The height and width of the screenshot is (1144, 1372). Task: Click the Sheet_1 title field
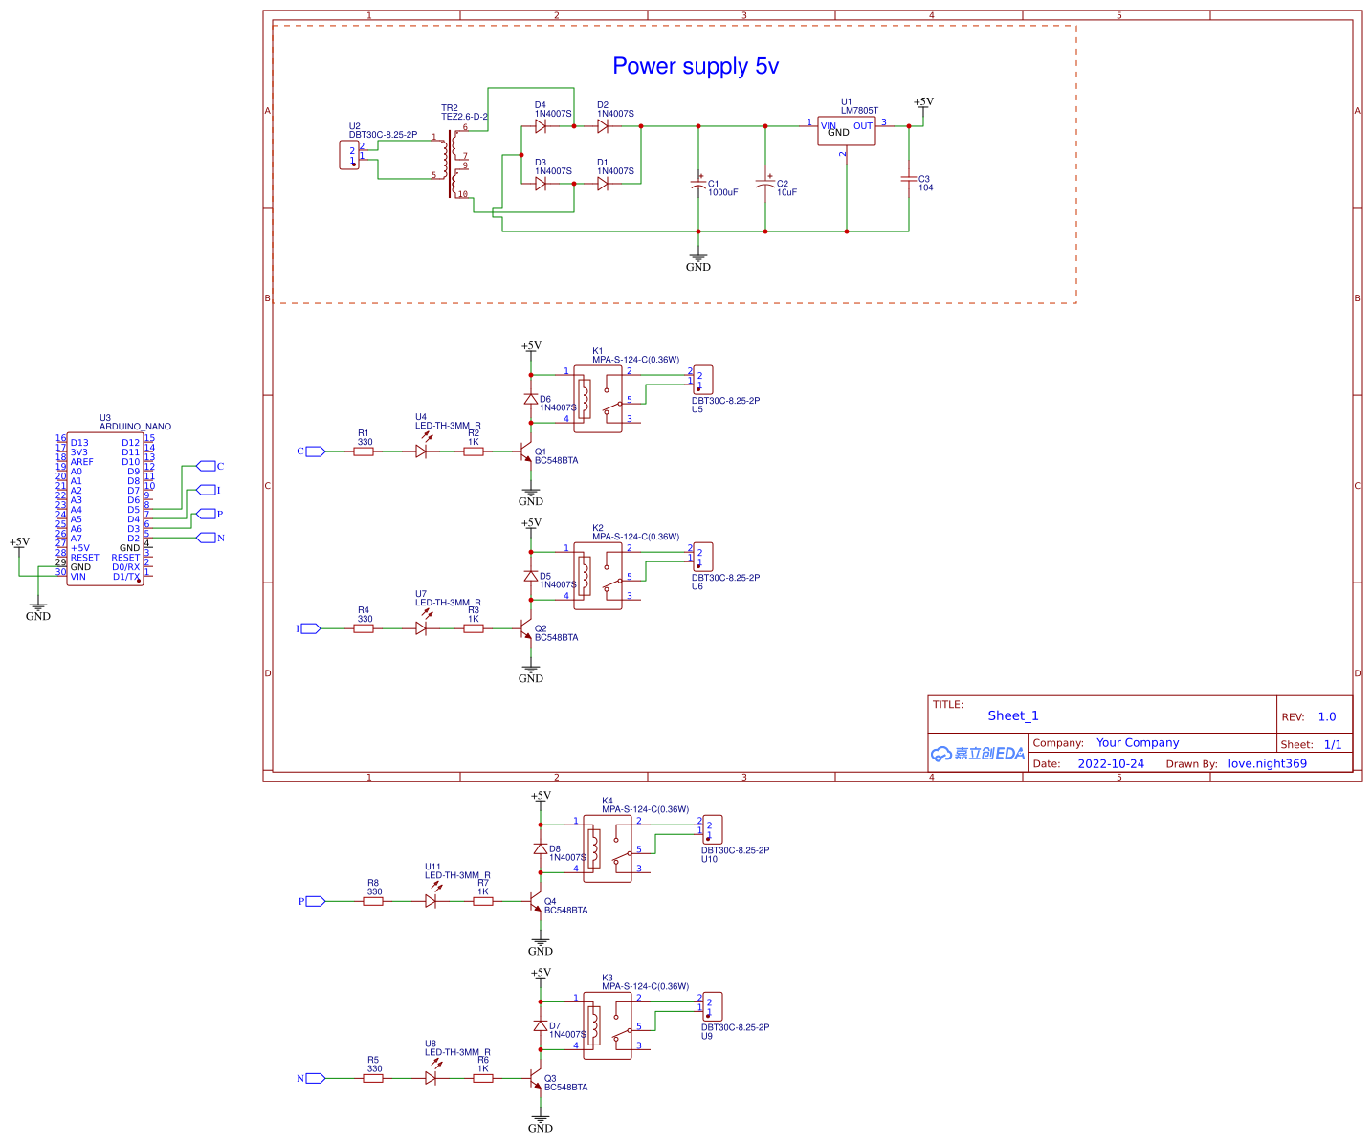1011,715
